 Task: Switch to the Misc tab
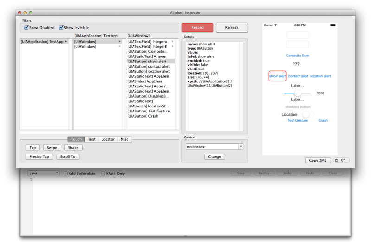point(124,139)
